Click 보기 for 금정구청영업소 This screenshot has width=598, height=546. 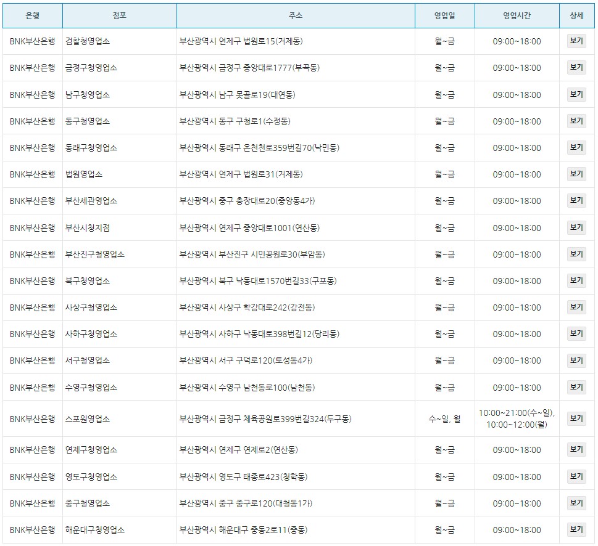tap(578, 68)
